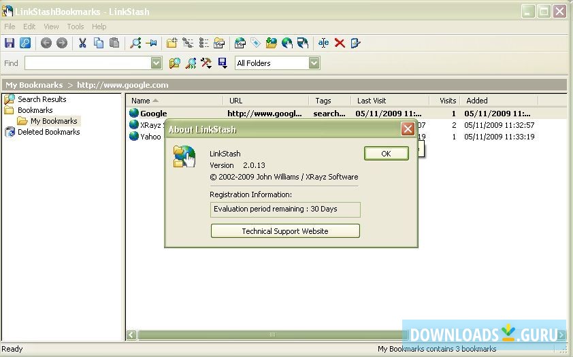Open the Tools menu
The width and height of the screenshot is (573, 357).
tap(76, 27)
